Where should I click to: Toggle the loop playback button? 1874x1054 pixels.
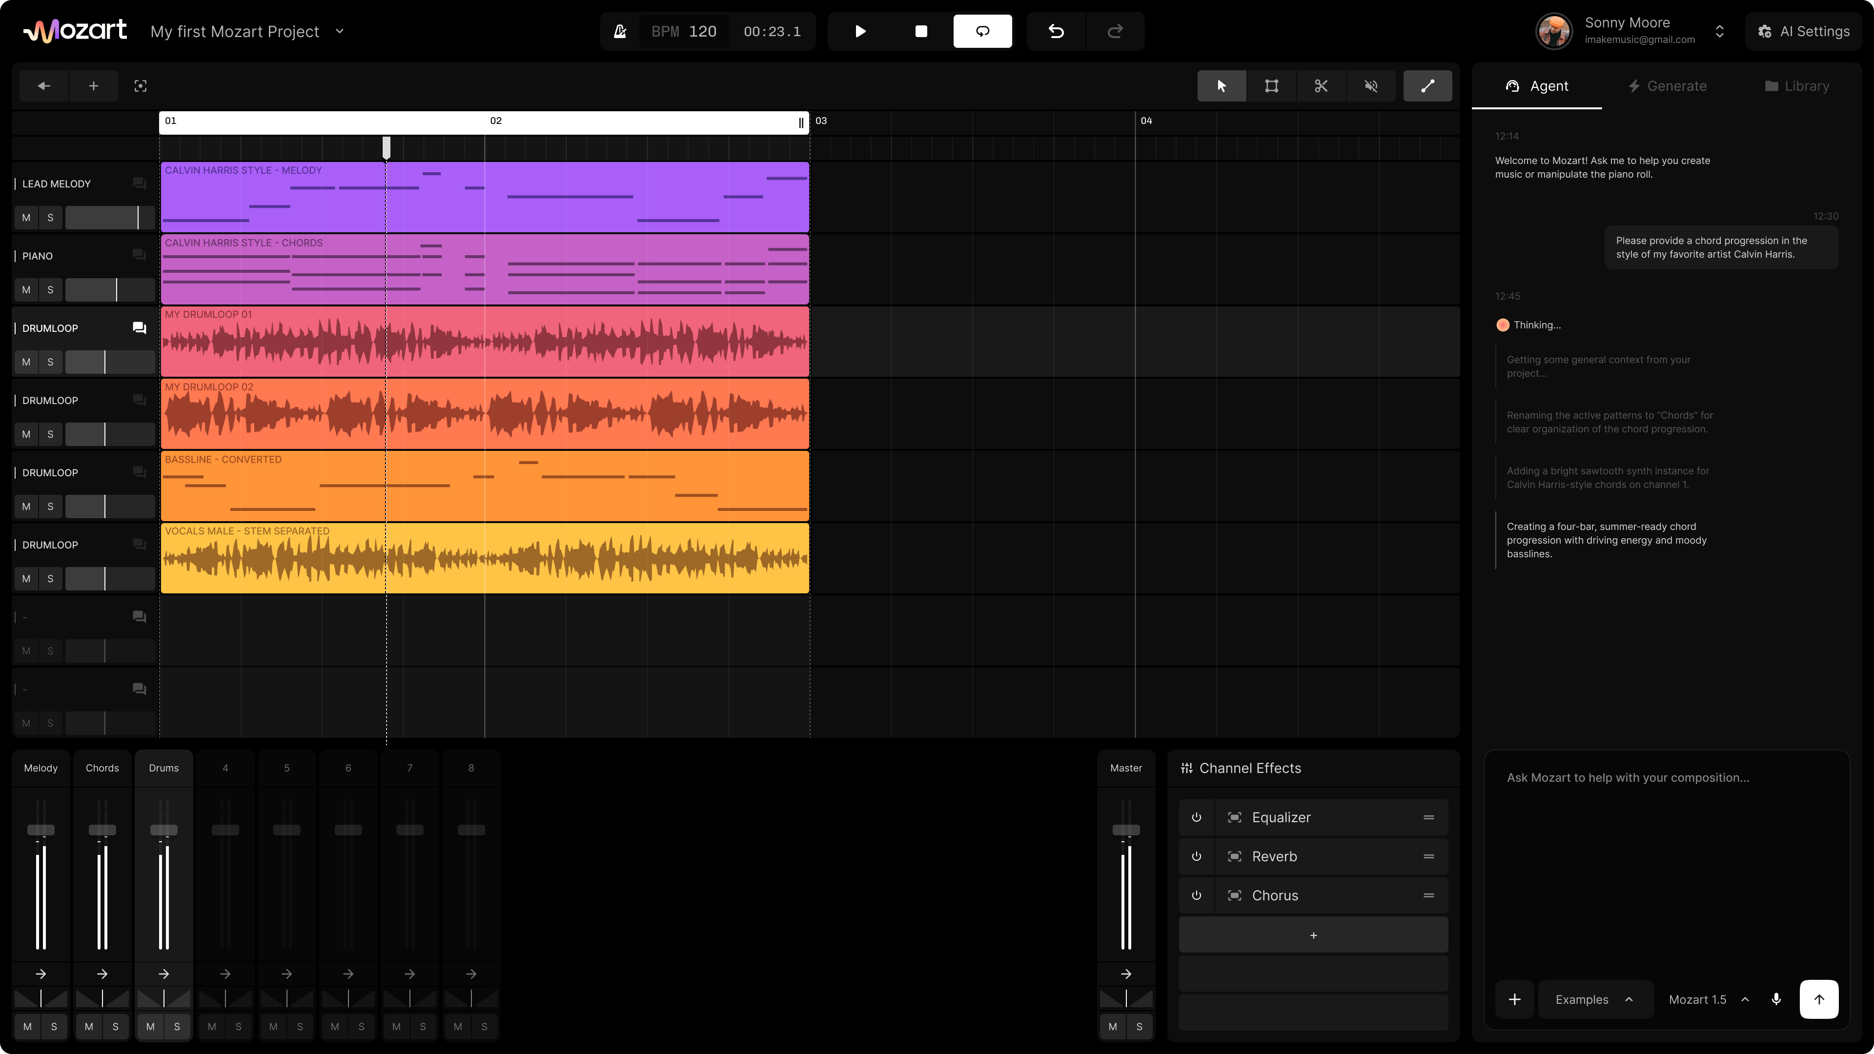(x=982, y=31)
